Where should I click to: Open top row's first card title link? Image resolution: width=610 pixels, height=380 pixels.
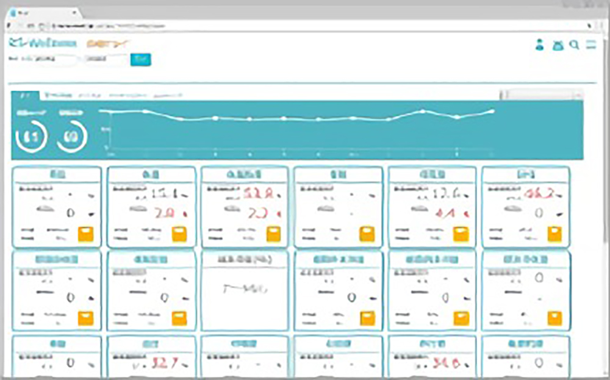click(57, 174)
